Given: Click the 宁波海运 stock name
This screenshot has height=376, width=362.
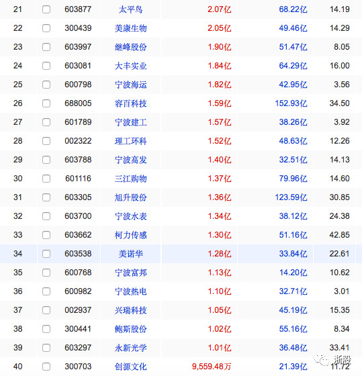Looking at the screenshot, I should (131, 85).
